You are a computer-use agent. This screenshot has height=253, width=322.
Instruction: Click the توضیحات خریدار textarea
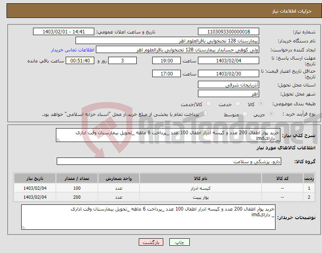[148, 217]
